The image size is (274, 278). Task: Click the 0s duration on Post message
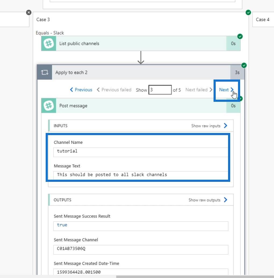(x=233, y=106)
